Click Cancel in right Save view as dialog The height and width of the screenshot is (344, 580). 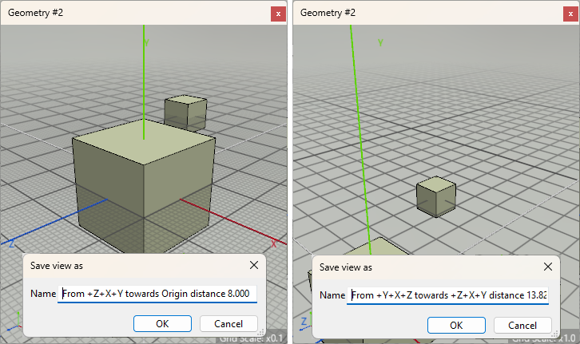pos(522,325)
